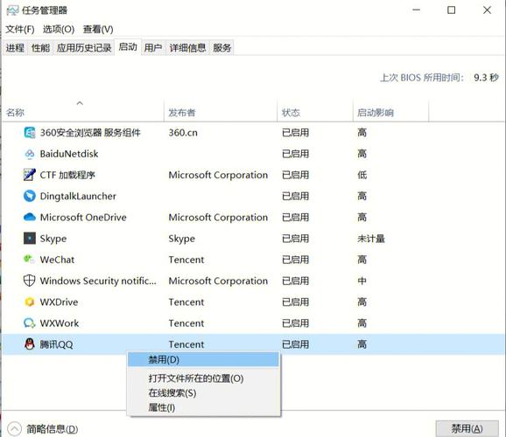Click the DingtalkLauncher blue icon
Image resolution: width=506 pixels, height=437 pixels.
pyautogui.click(x=30, y=196)
